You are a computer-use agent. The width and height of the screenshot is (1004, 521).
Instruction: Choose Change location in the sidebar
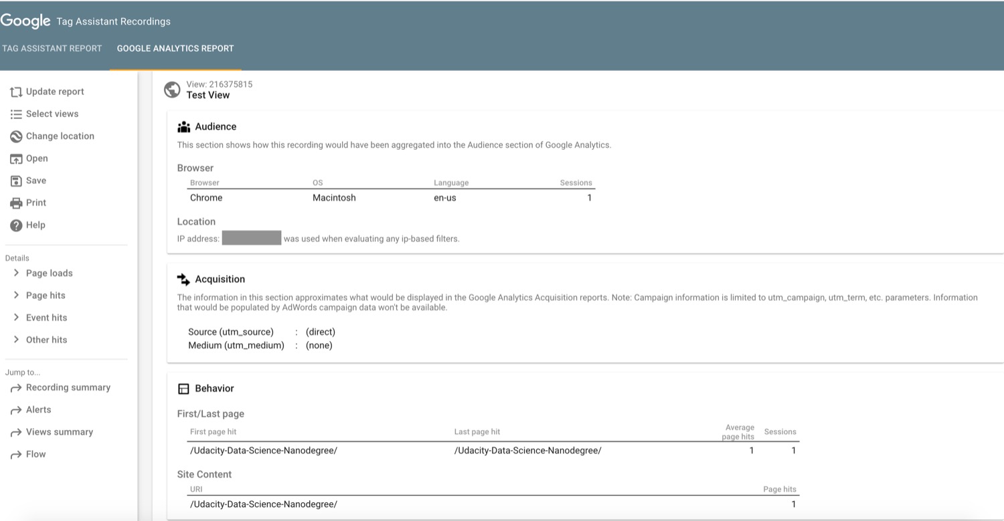point(60,136)
